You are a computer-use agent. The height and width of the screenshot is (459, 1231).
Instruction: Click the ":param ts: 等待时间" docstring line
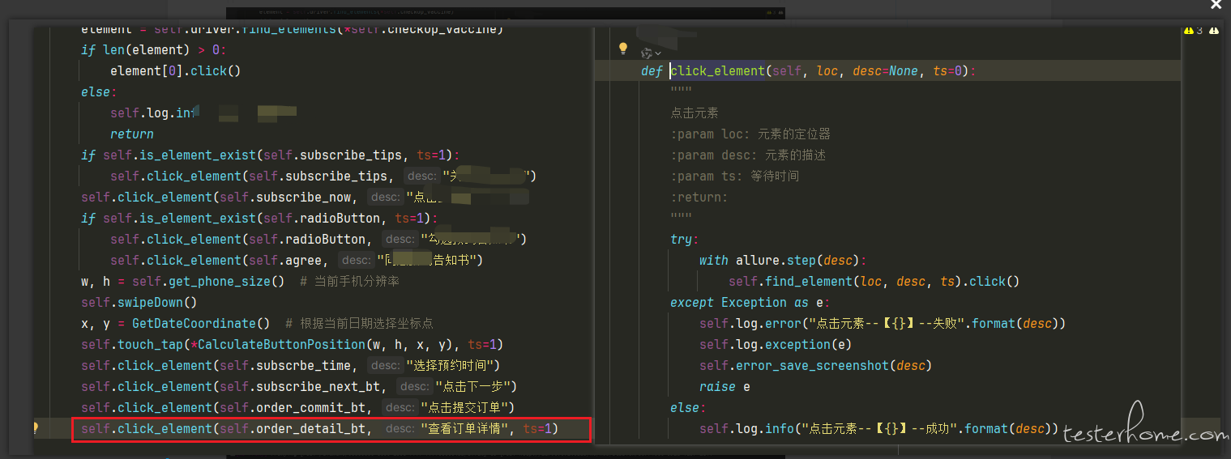click(734, 176)
